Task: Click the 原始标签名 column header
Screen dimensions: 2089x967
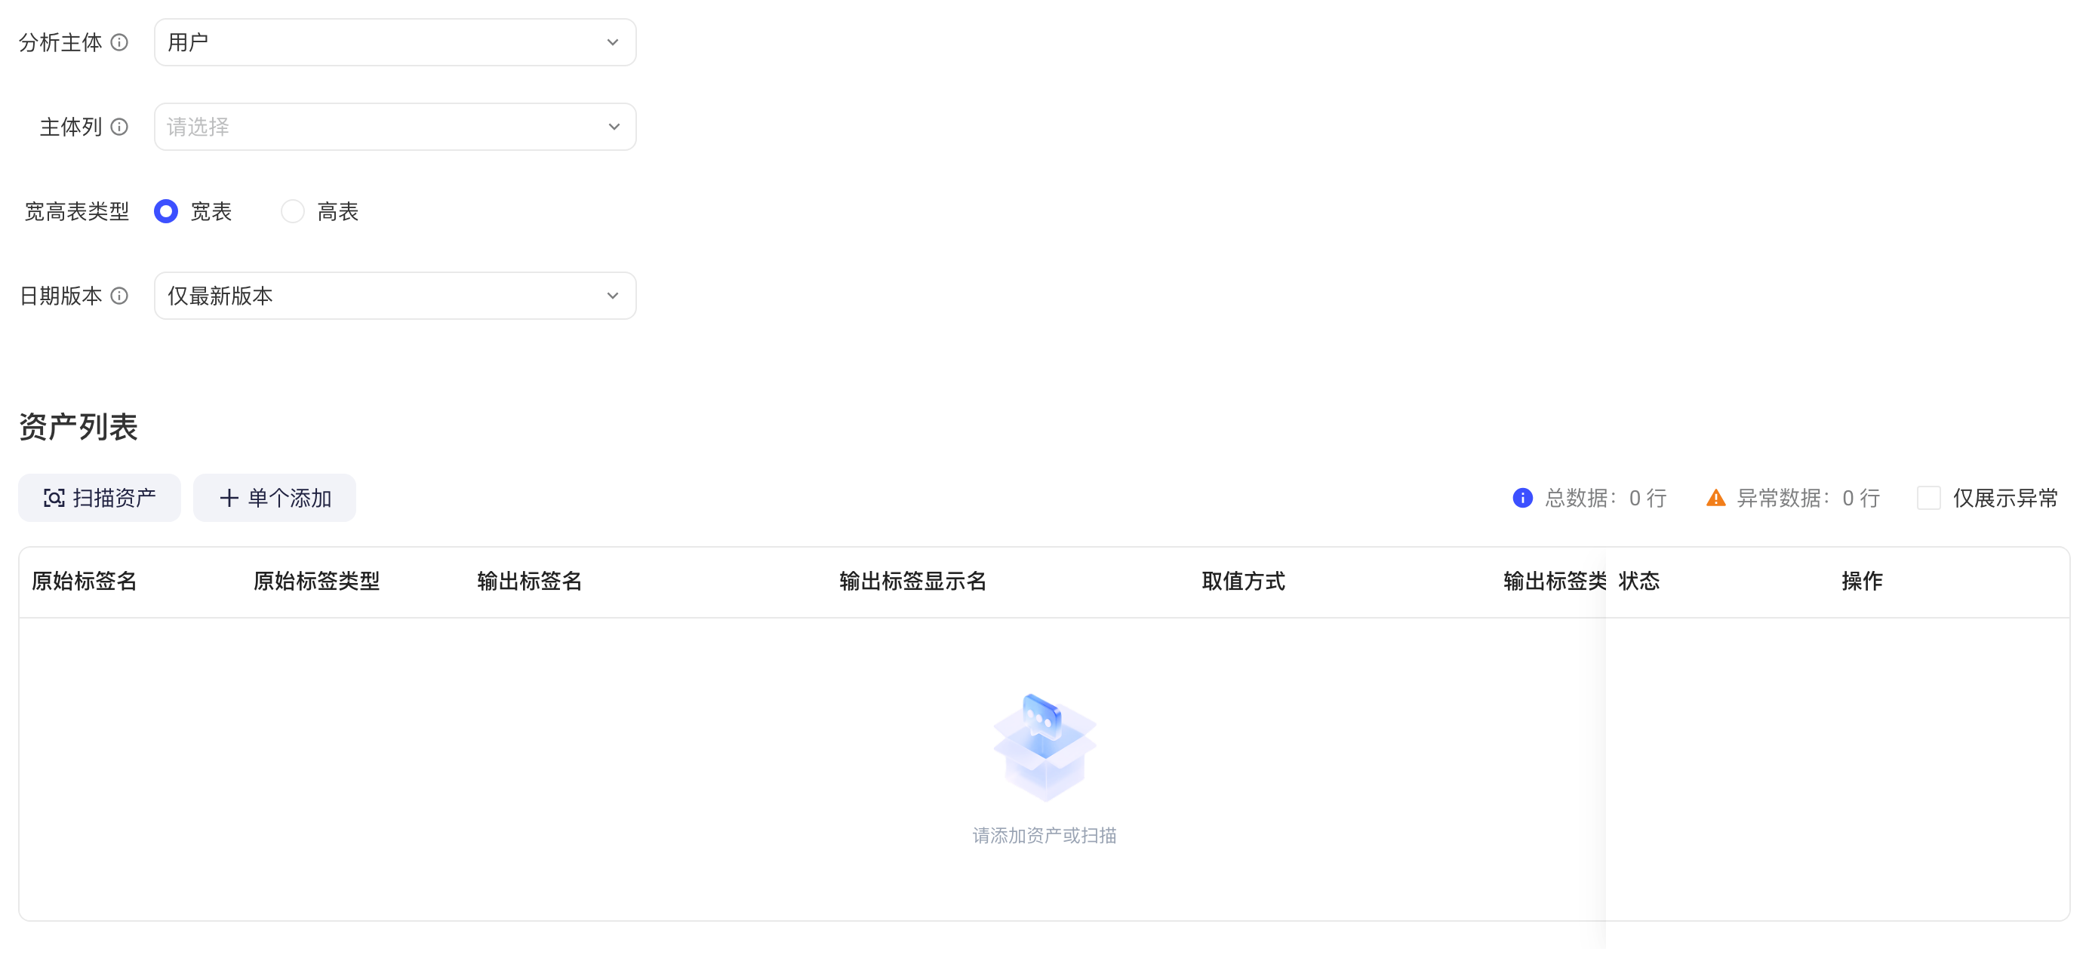Action: 85,581
